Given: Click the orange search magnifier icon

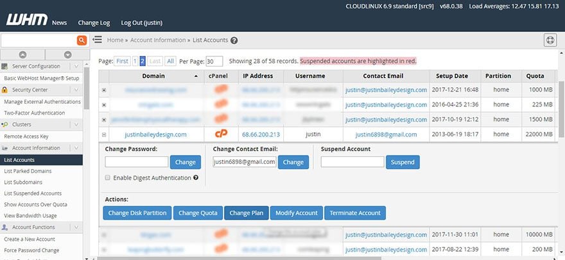Looking at the screenshot, I should coord(82,40).
